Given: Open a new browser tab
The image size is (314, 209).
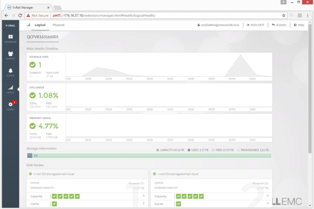Looking at the screenshot, I should pos(57,8).
